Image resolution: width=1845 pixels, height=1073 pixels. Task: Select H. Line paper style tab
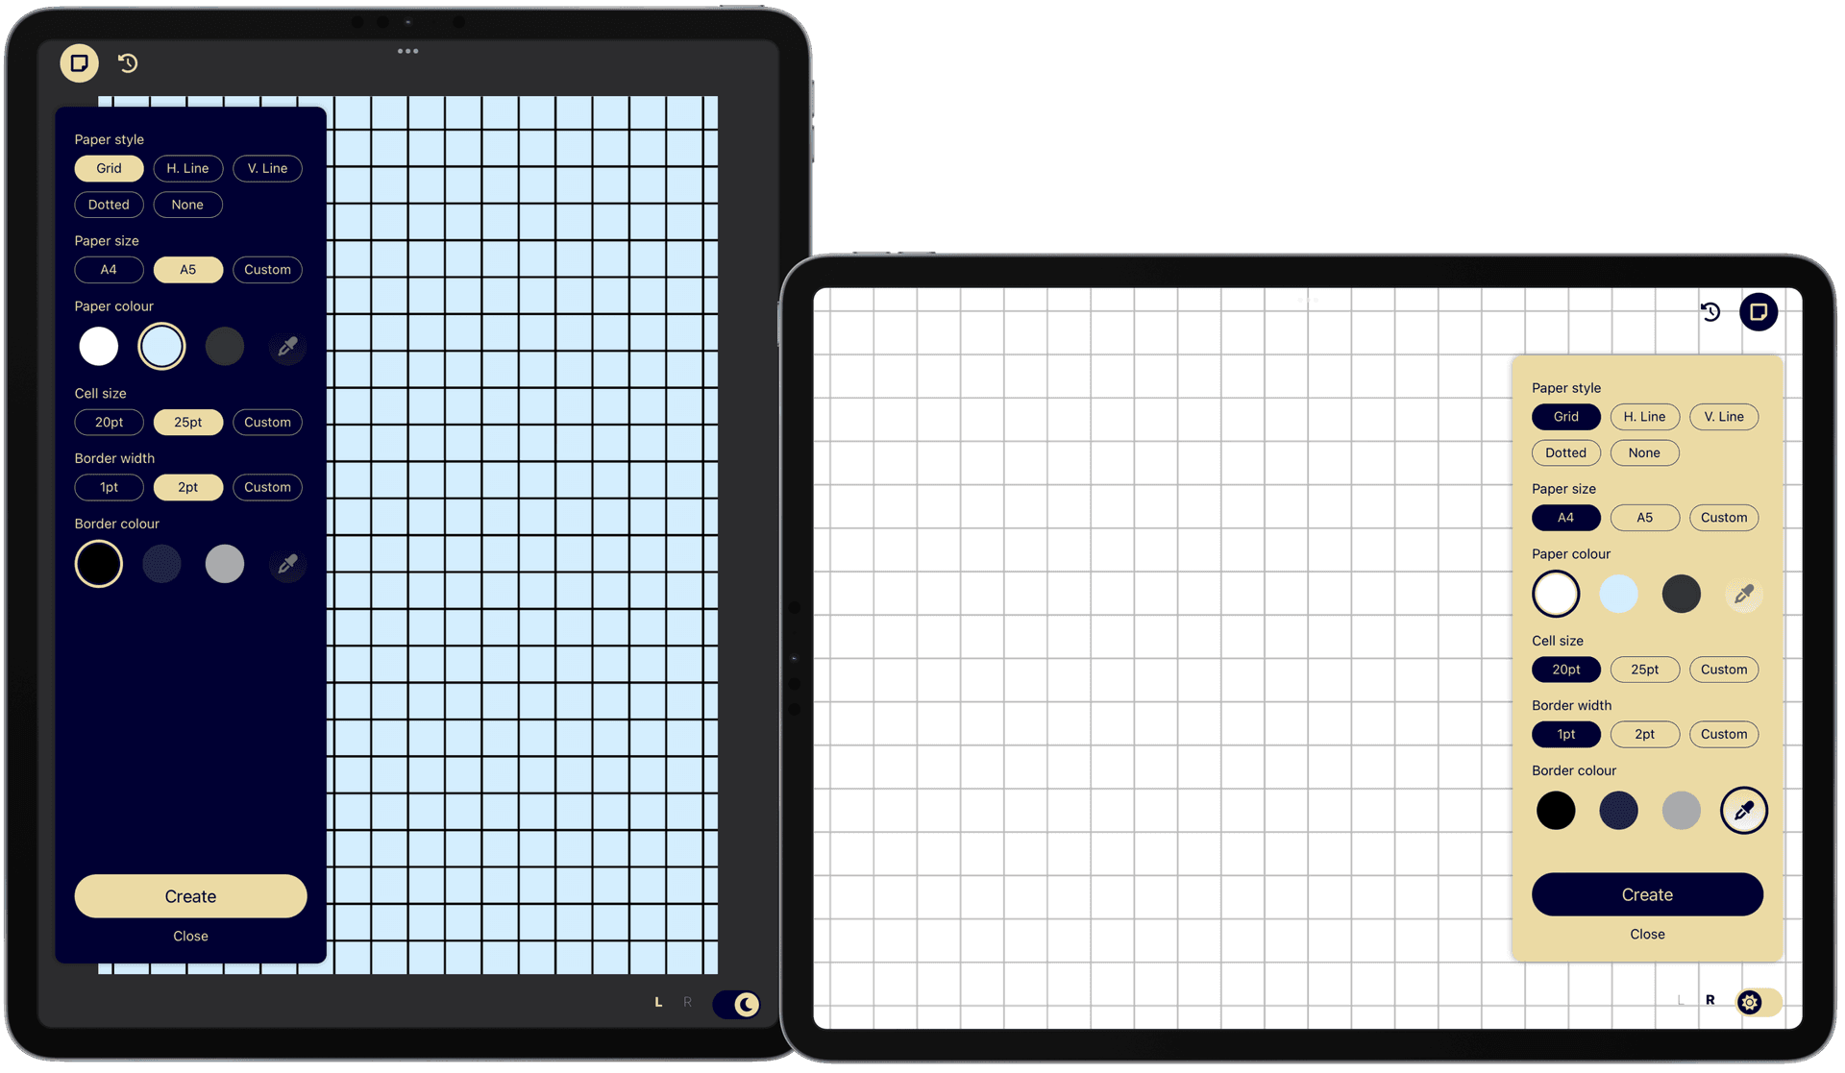(185, 167)
